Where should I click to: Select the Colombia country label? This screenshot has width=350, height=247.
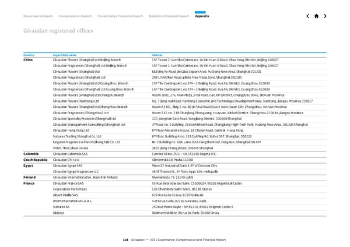point(31,153)
